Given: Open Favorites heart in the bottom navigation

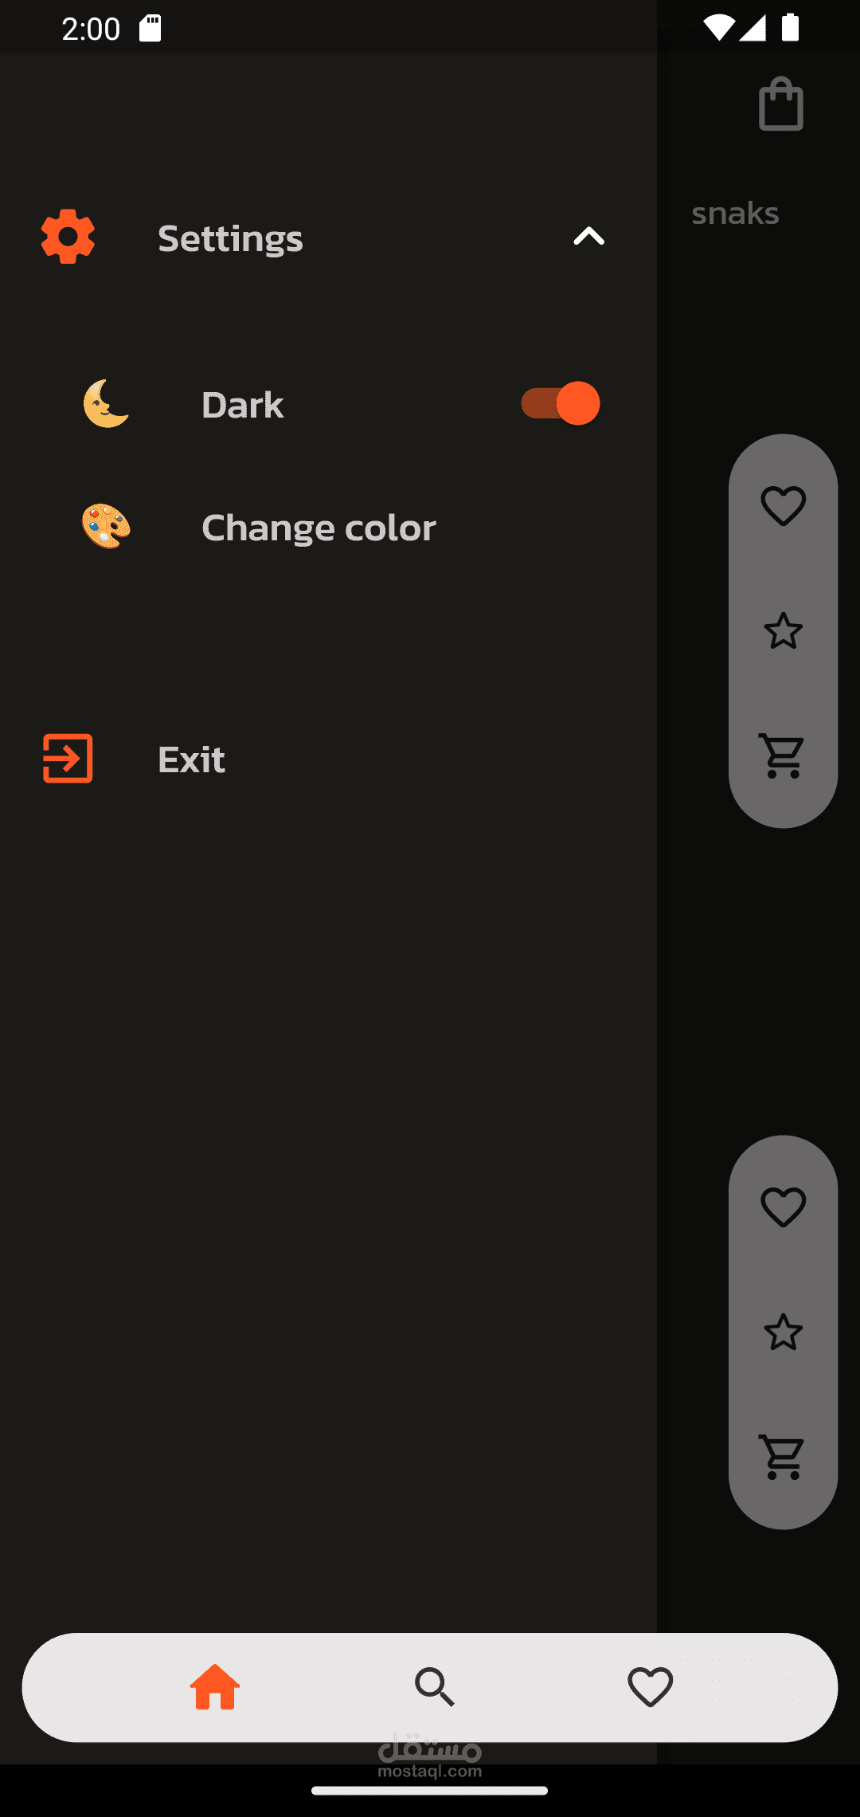Looking at the screenshot, I should [650, 1687].
